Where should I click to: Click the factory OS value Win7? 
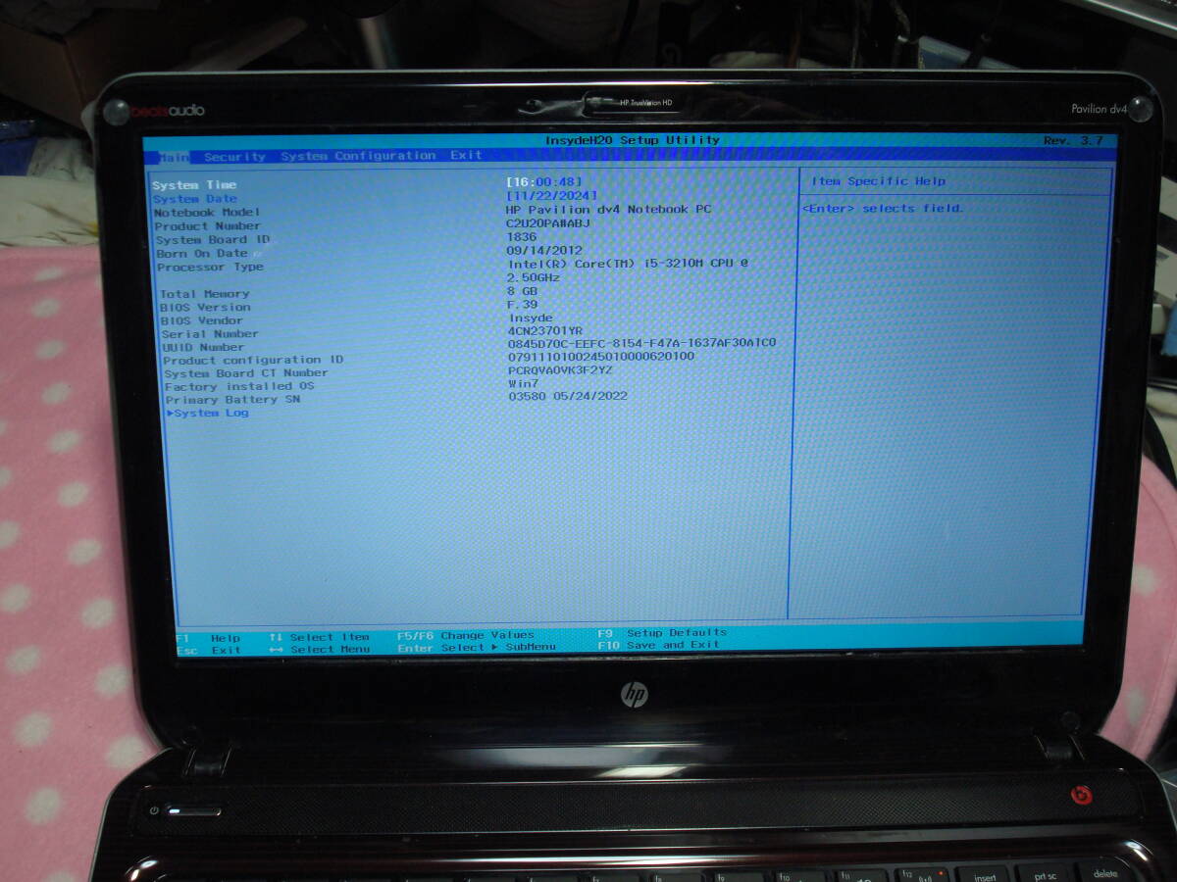click(524, 383)
